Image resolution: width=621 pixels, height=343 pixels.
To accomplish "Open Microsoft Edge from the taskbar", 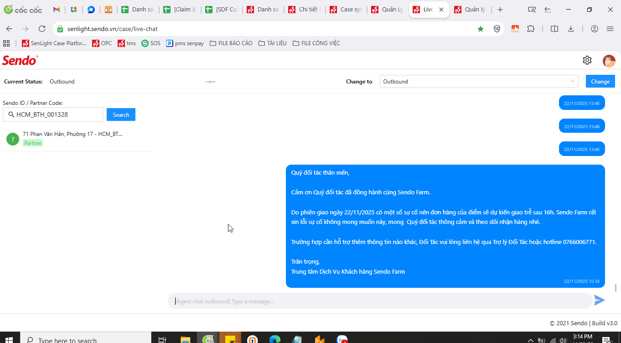I will pos(275,340).
